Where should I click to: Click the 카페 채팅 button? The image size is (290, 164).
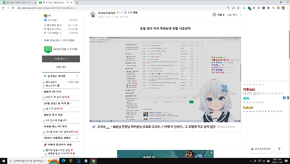click(61, 67)
